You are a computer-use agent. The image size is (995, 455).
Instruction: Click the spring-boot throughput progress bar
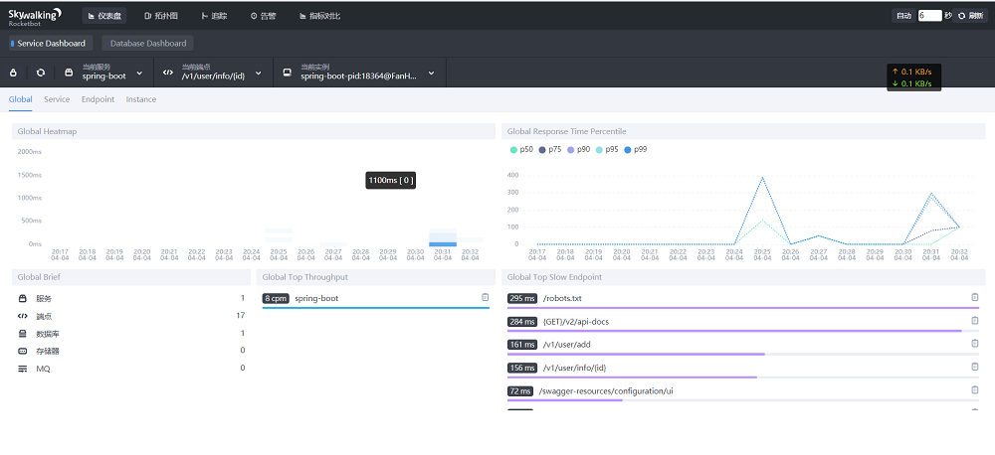[x=376, y=307]
